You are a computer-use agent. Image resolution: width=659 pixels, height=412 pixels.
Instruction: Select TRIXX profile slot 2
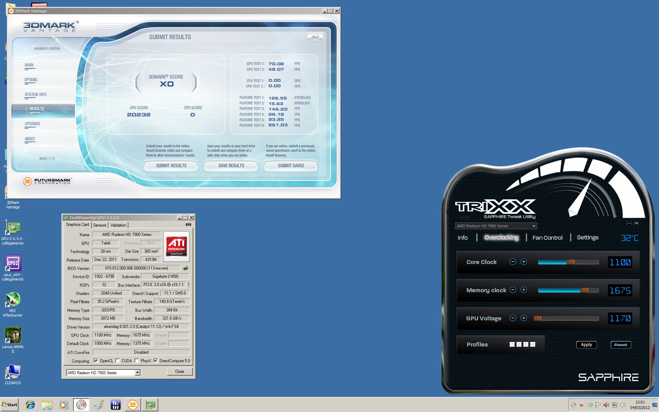click(519, 344)
